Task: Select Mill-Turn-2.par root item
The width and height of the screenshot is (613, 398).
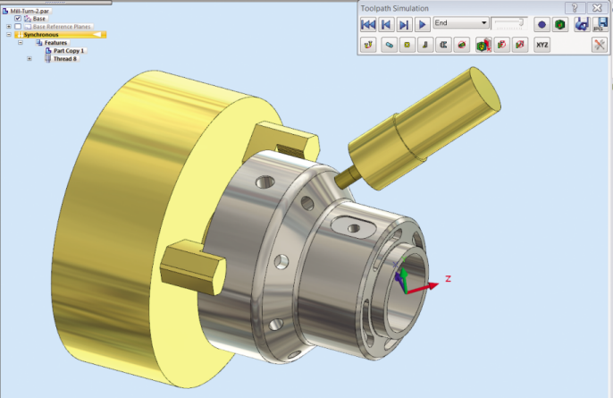Action: click(27, 10)
